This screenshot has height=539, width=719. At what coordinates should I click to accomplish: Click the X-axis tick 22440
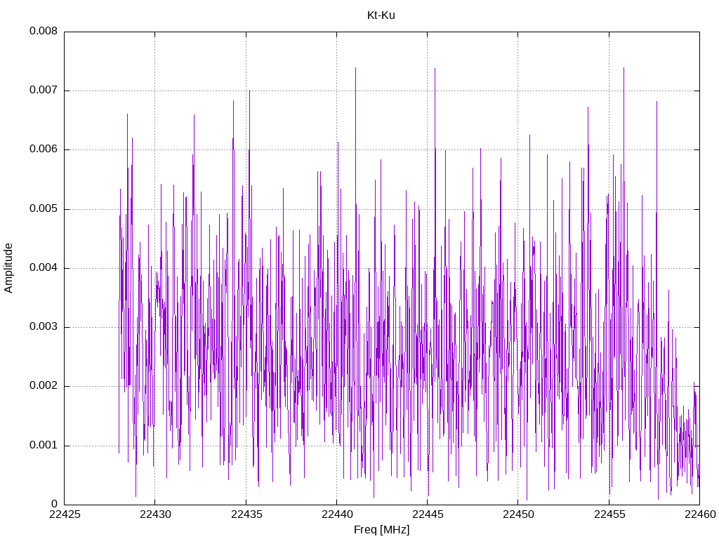[x=337, y=514]
